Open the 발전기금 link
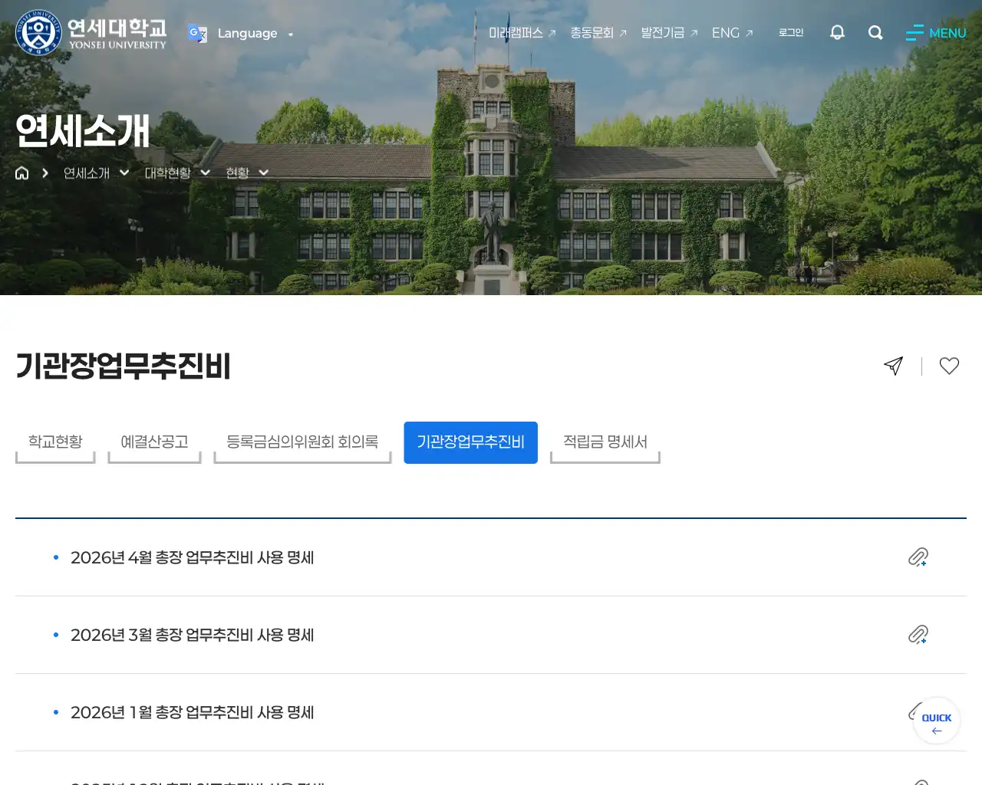Viewport: 982px width, 785px height. click(x=669, y=33)
